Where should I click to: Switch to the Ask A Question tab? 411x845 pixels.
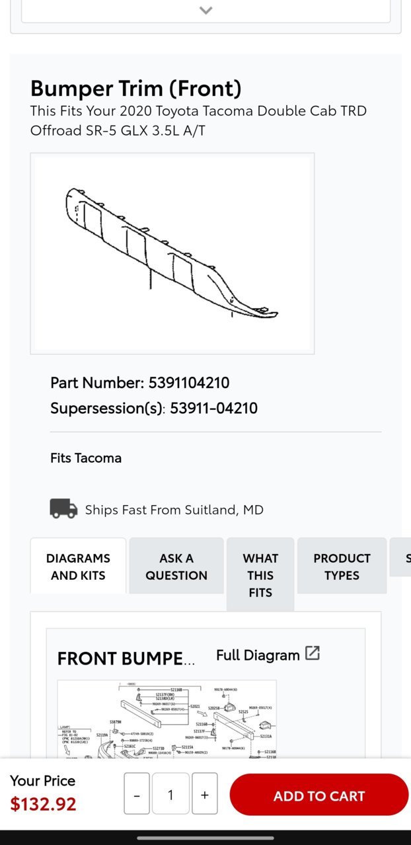click(176, 566)
